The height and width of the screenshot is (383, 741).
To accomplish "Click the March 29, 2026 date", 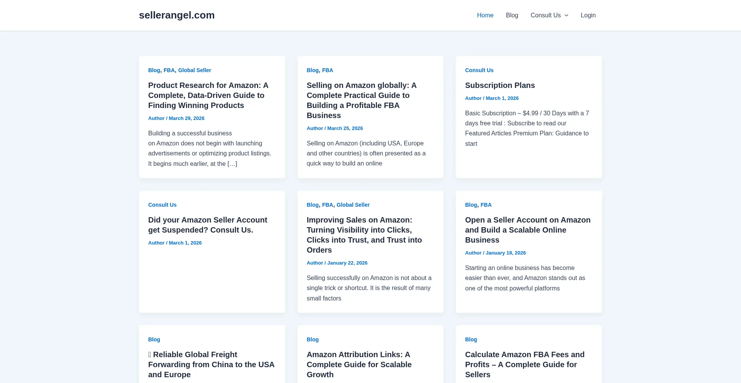I will (x=186, y=118).
